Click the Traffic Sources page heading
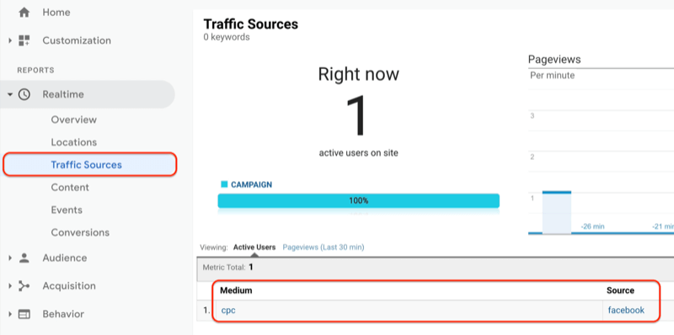 250,24
